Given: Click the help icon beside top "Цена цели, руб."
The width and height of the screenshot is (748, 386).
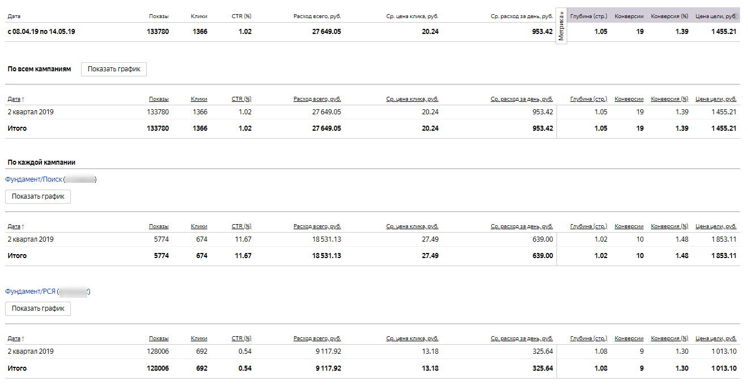Looking at the screenshot, I should click(x=737, y=16).
